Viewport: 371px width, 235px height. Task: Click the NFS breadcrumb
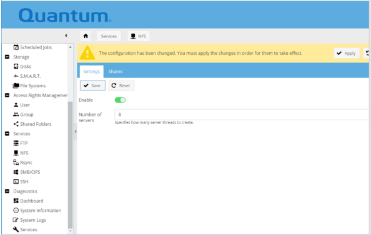(x=139, y=36)
